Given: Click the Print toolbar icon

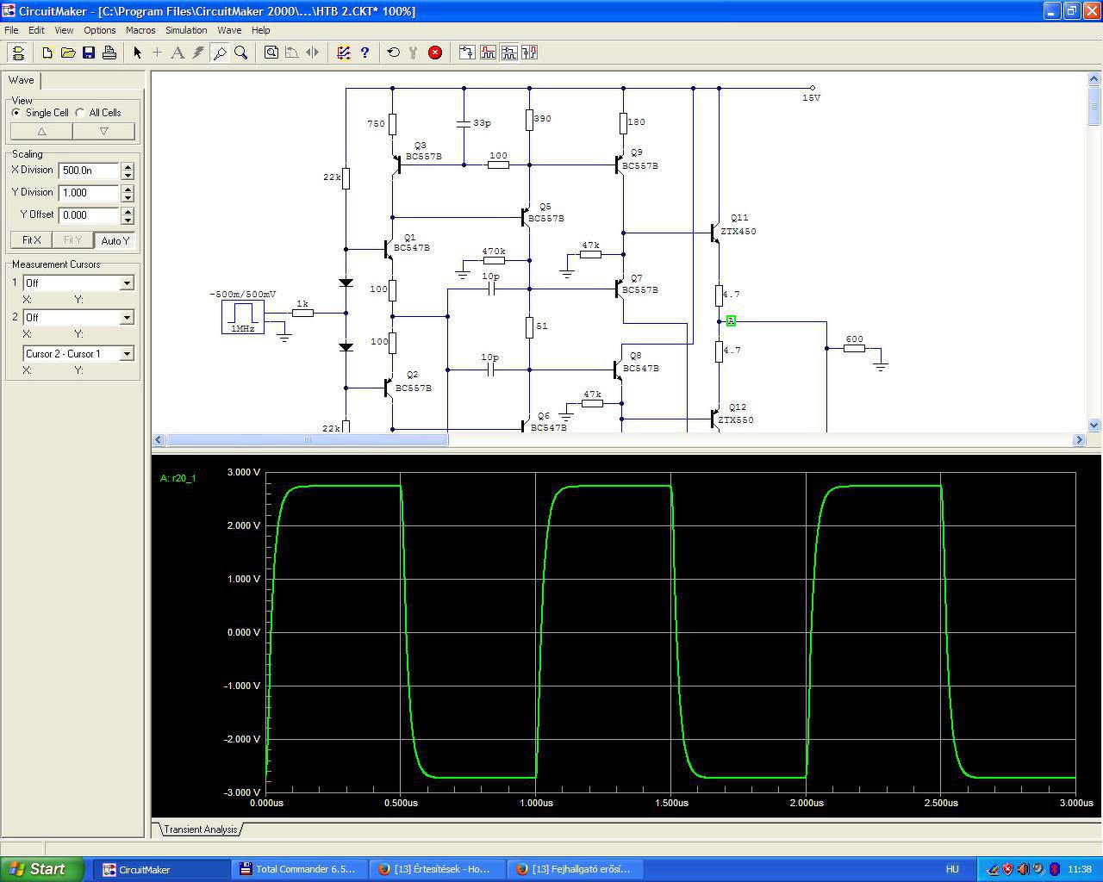Looking at the screenshot, I should (x=109, y=53).
